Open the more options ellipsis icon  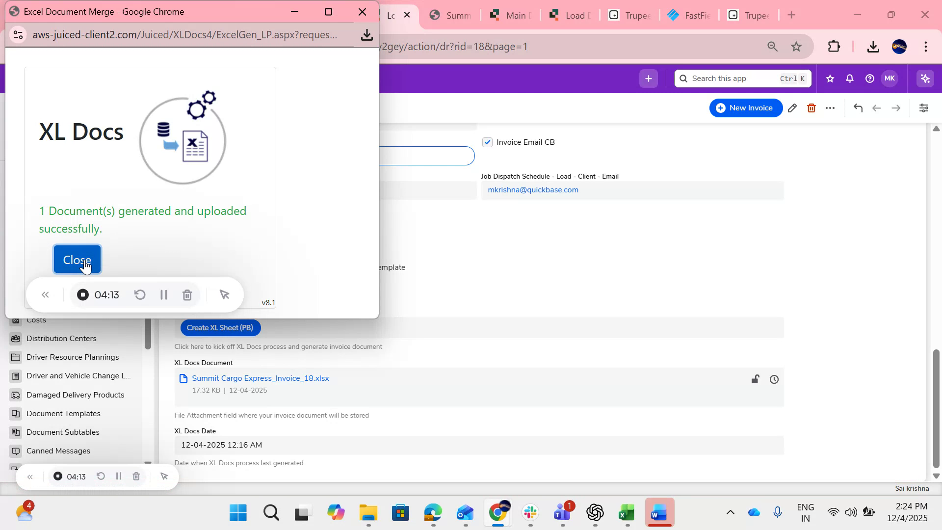[x=831, y=107]
